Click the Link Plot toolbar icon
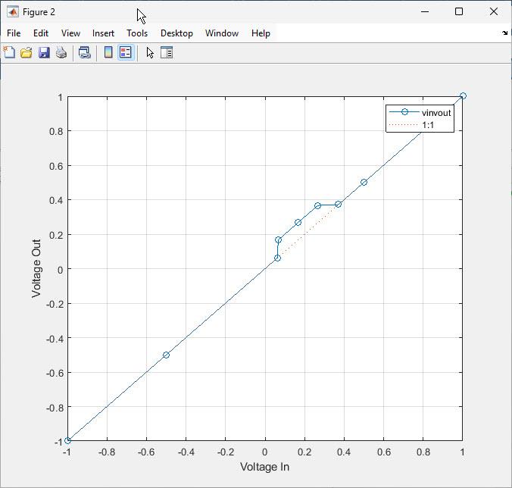 (85, 53)
